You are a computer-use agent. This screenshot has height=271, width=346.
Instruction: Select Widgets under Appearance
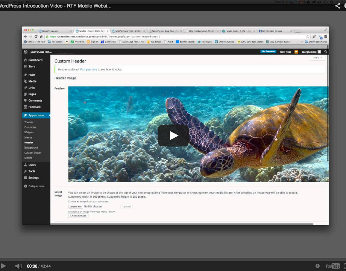[29, 132]
